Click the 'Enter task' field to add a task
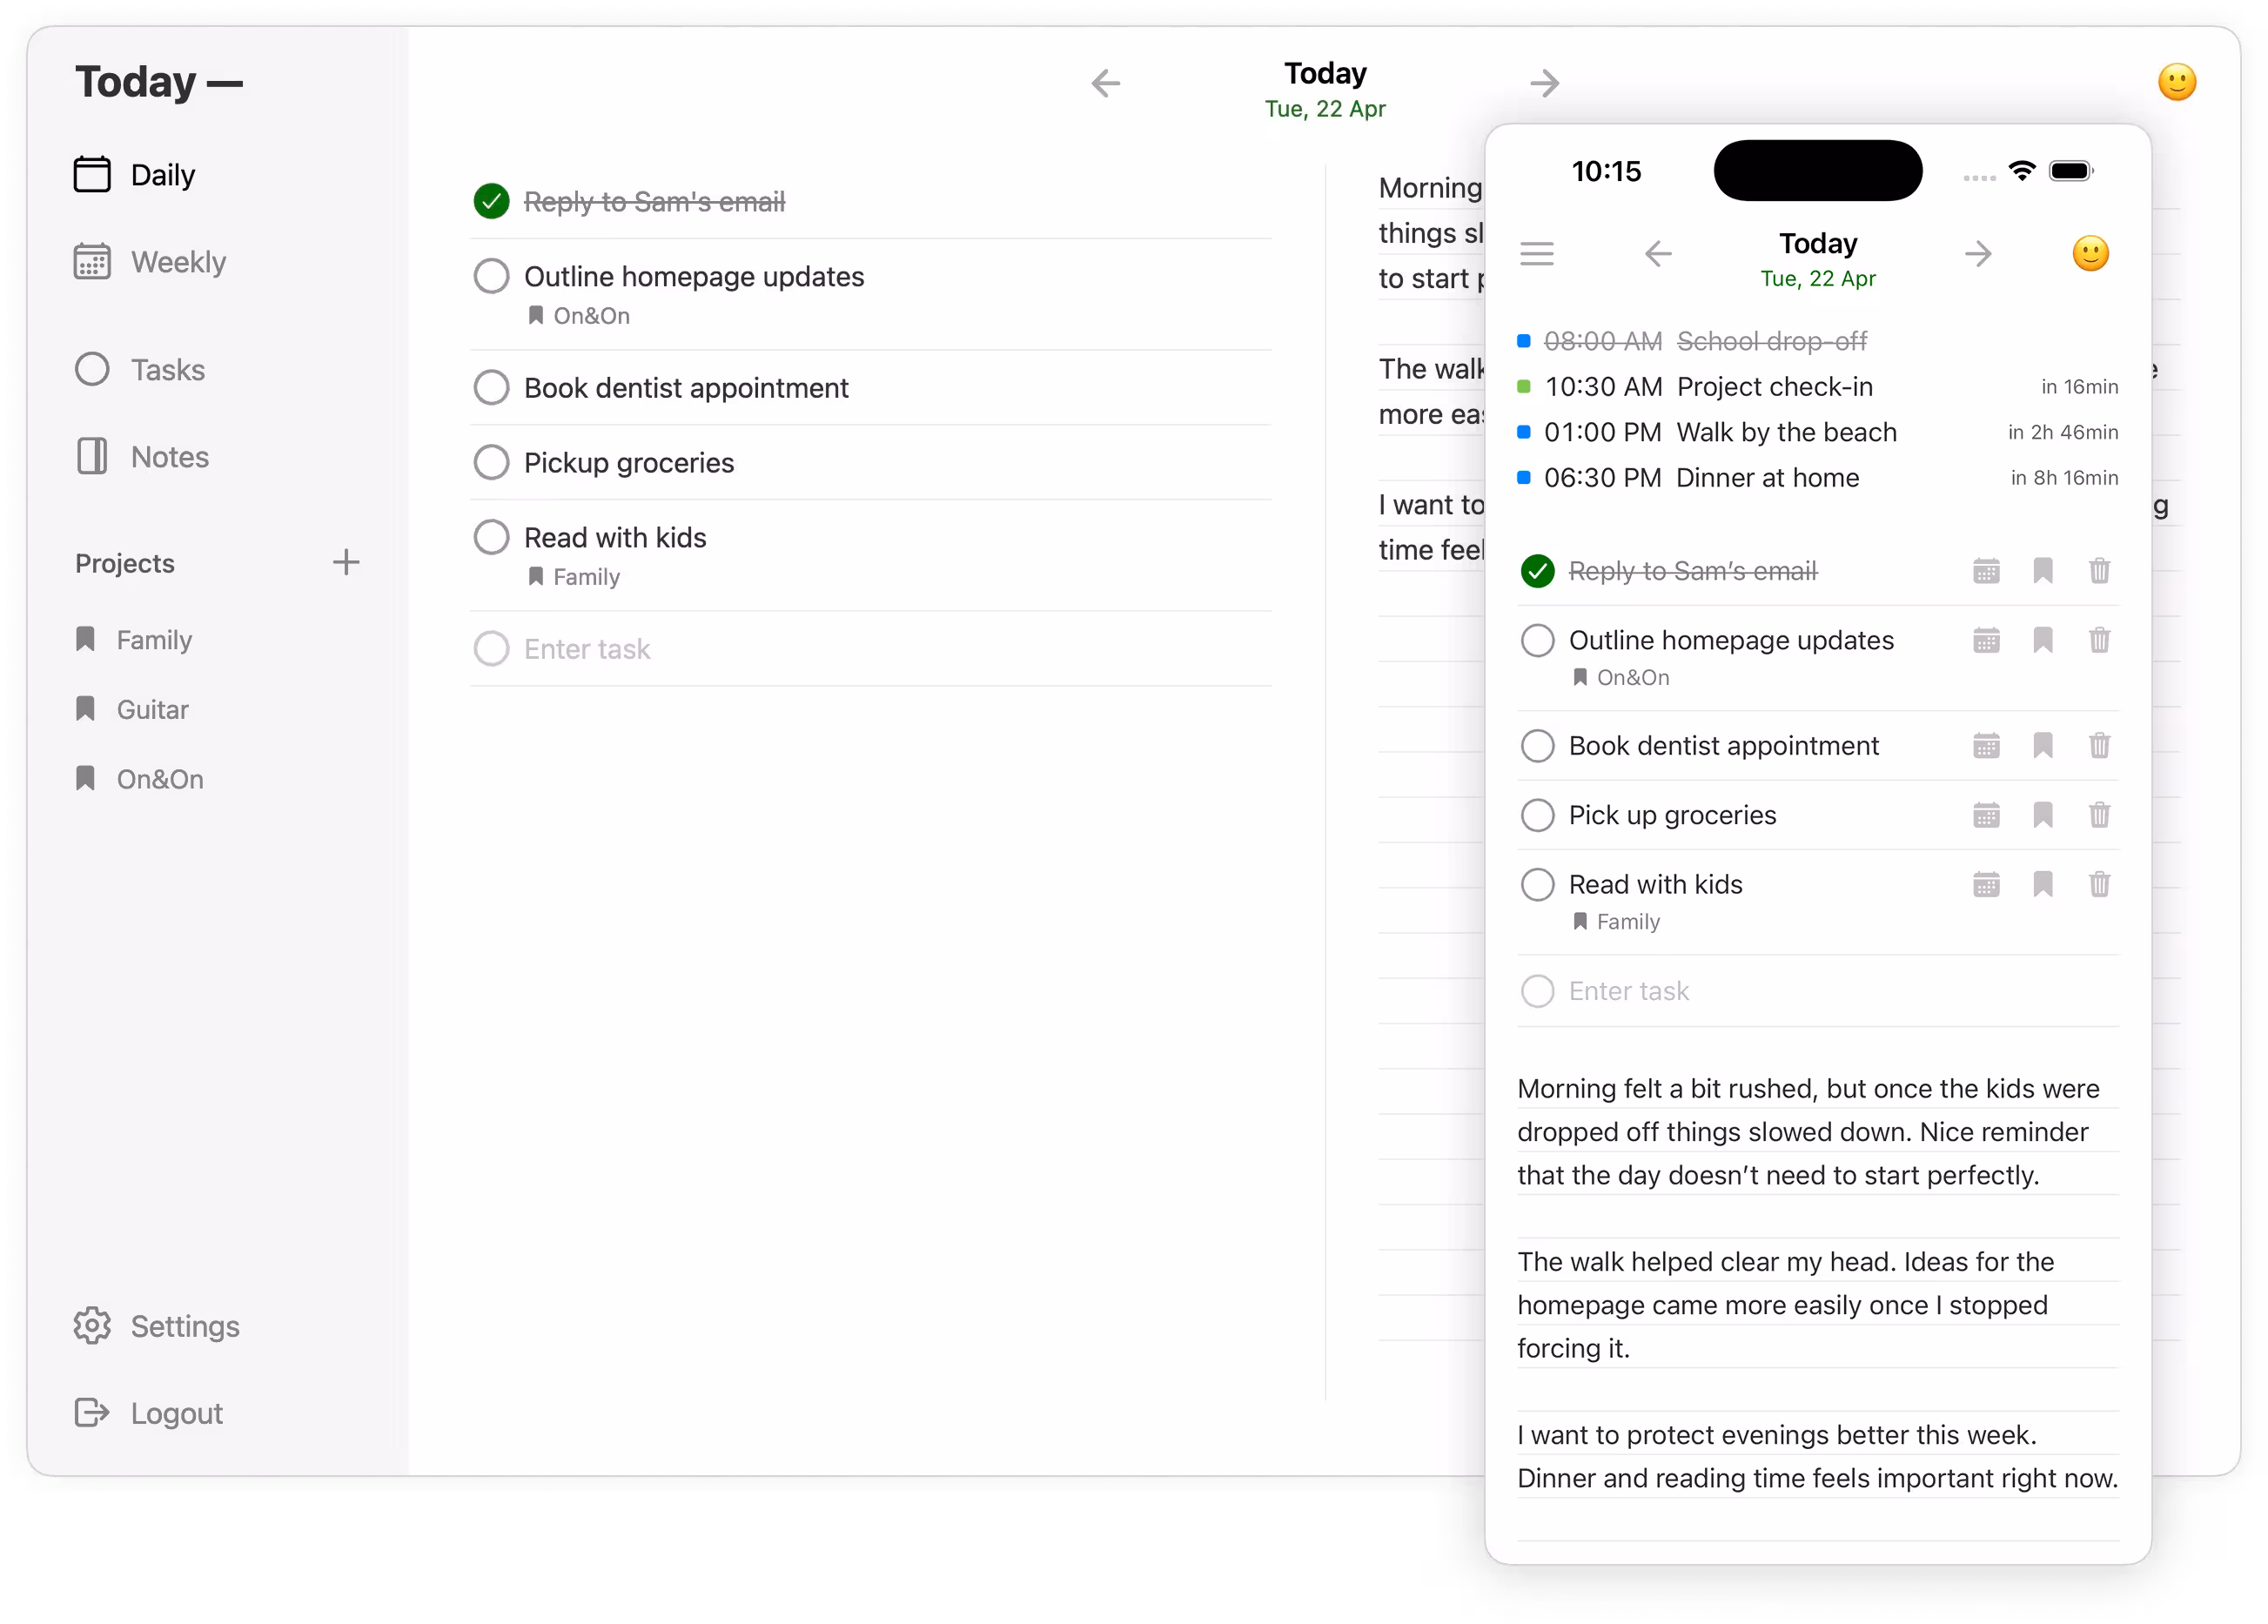The height and width of the screenshot is (1624, 2268). [587, 648]
